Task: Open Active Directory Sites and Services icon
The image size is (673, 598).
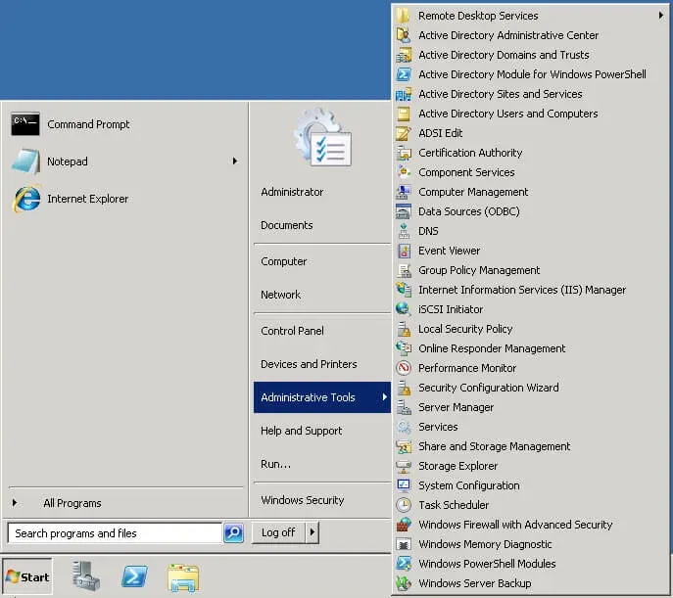Action: pyautogui.click(x=404, y=94)
